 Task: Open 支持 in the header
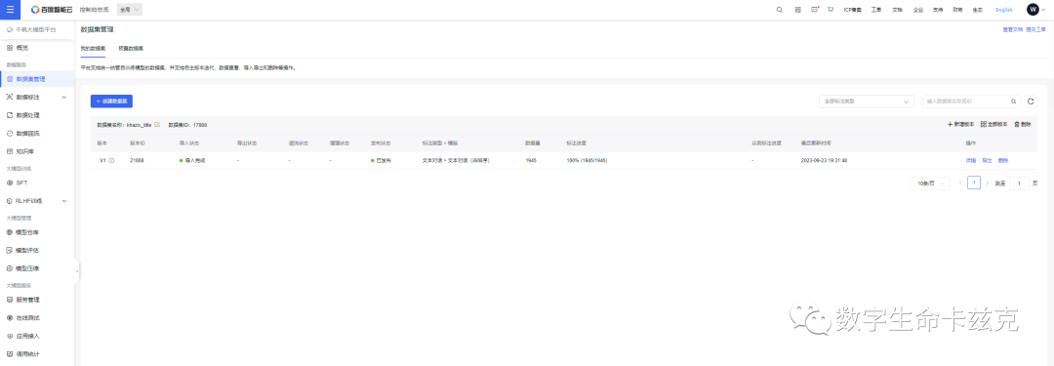pos(938,10)
